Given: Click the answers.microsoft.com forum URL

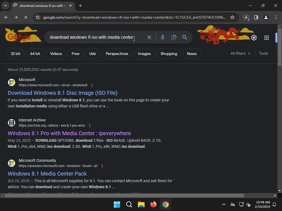Looking at the screenshot, I should 58,166.
